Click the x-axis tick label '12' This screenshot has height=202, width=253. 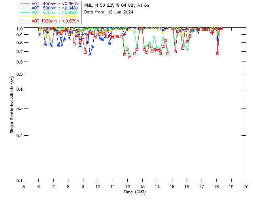(x=127, y=187)
